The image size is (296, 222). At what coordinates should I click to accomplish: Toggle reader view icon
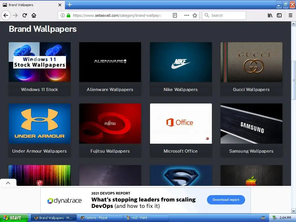click(175, 15)
